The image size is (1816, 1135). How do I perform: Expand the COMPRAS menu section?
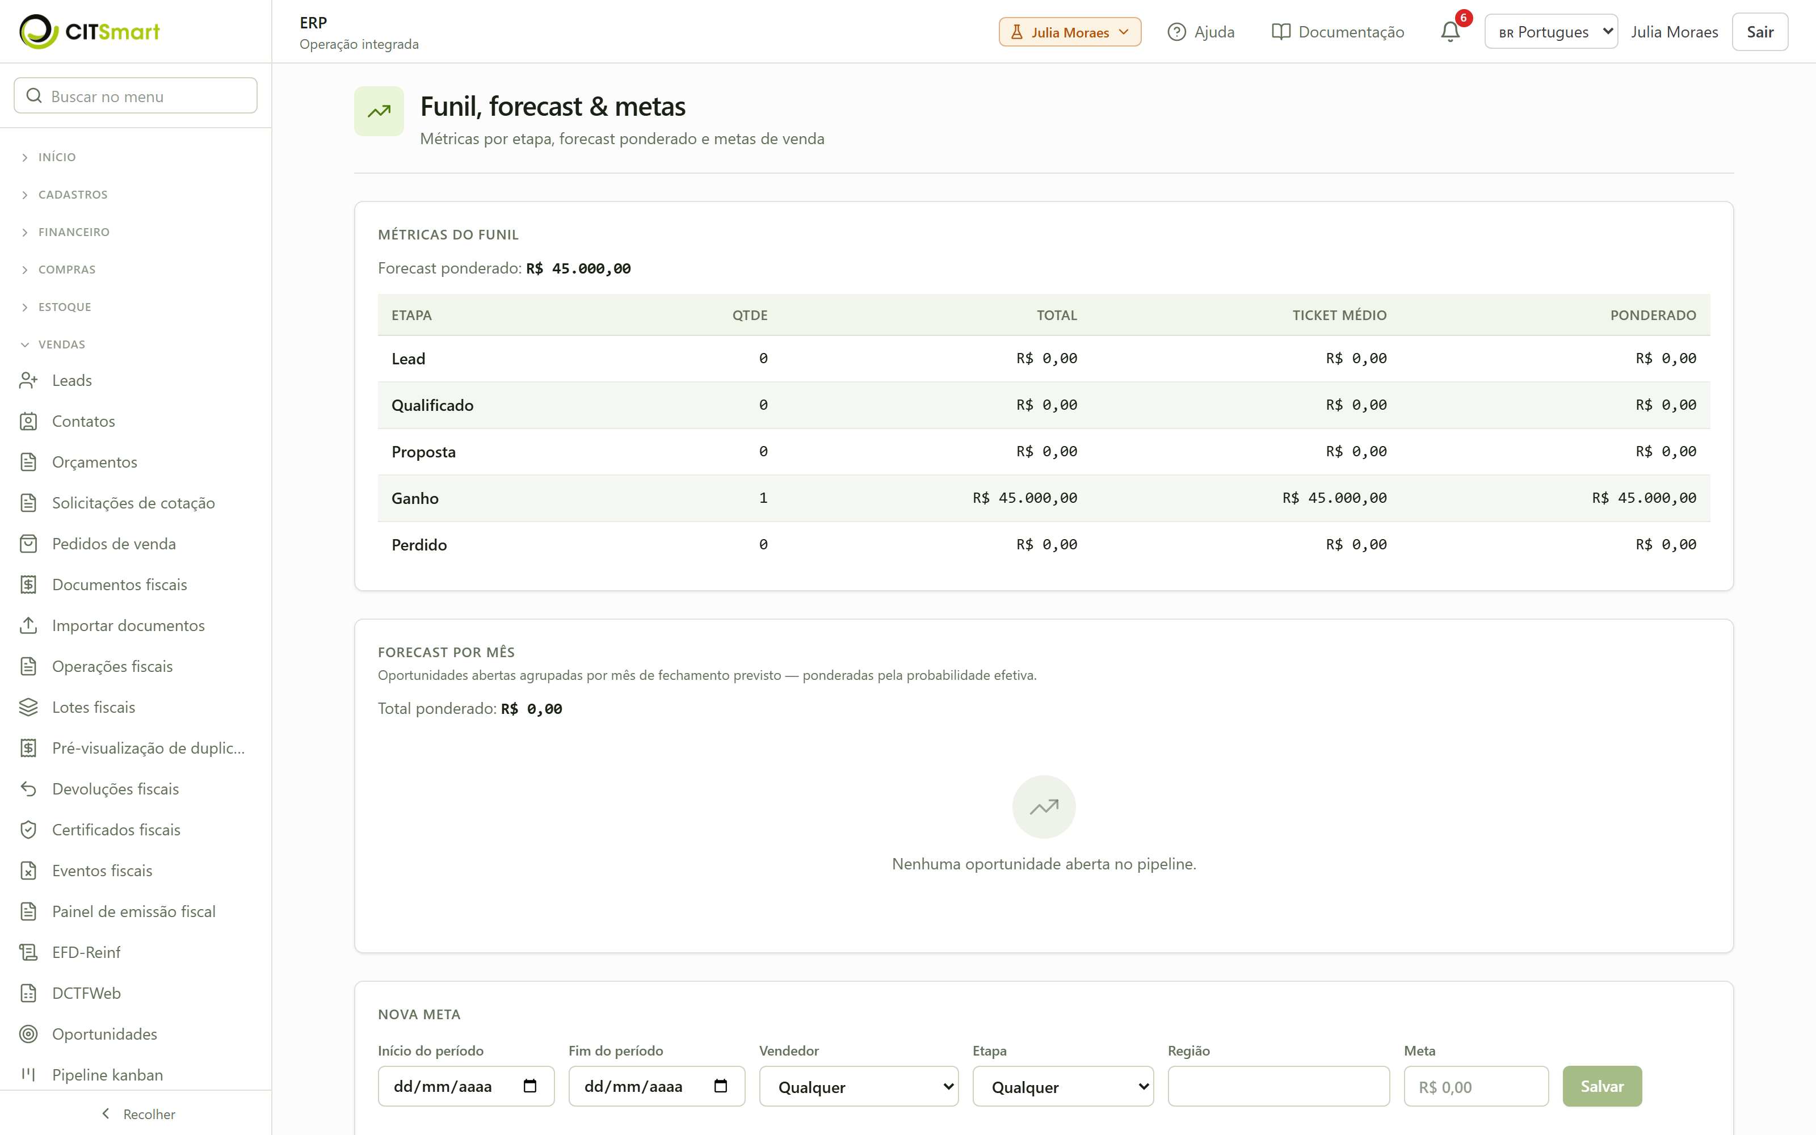[x=58, y=270]
